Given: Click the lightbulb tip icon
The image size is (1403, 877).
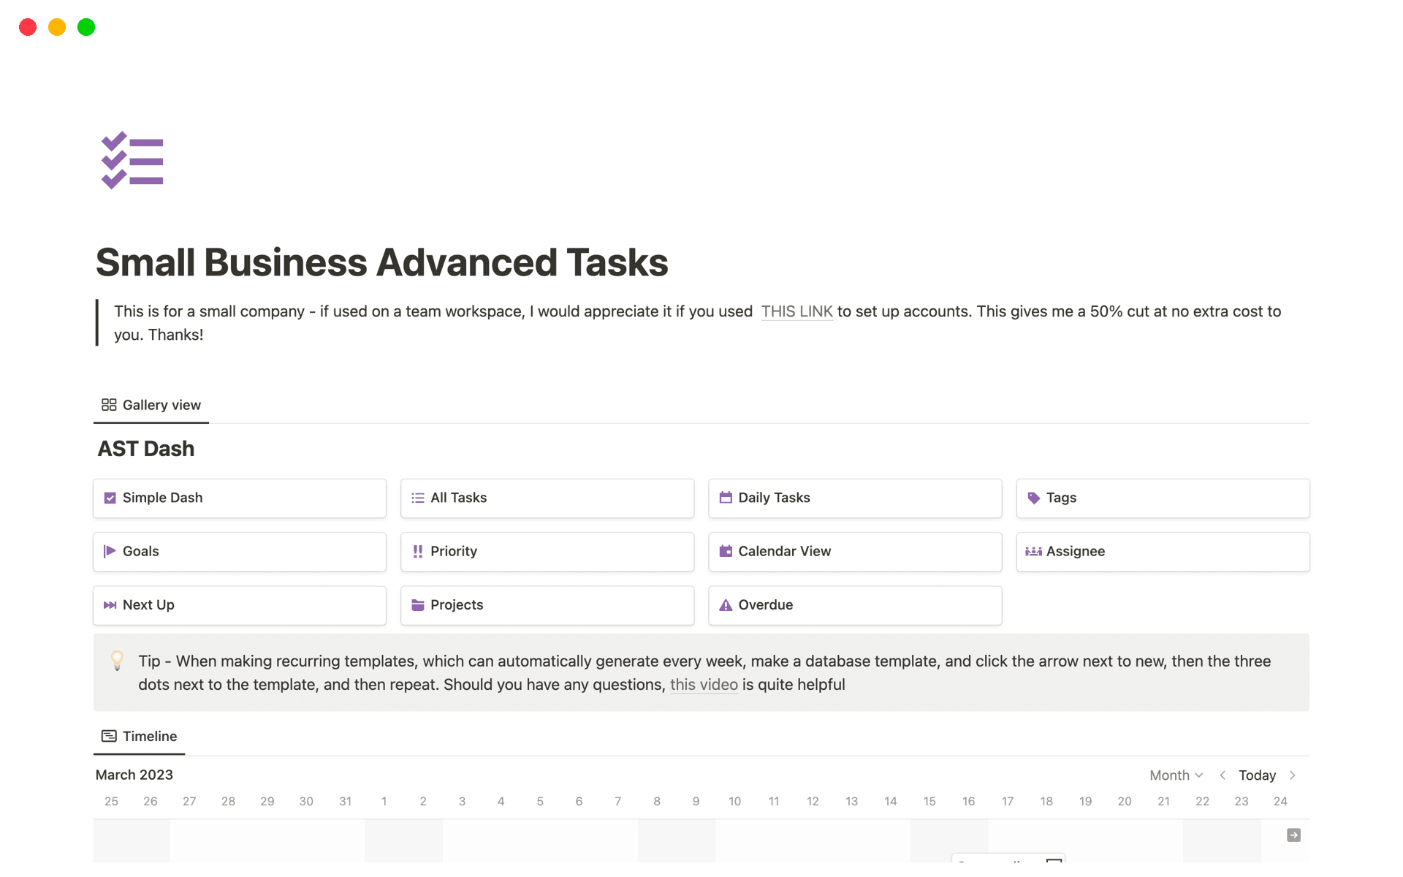Looking at the screenshot, I should pos(117,661).
